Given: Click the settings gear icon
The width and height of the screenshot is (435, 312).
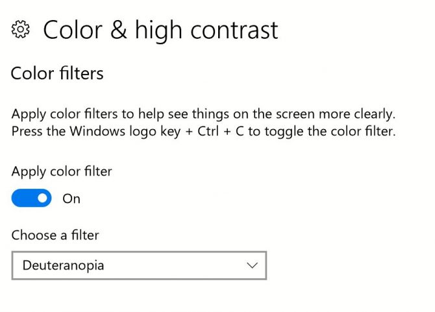Looking at the screenshot, I should pos(21,29).
